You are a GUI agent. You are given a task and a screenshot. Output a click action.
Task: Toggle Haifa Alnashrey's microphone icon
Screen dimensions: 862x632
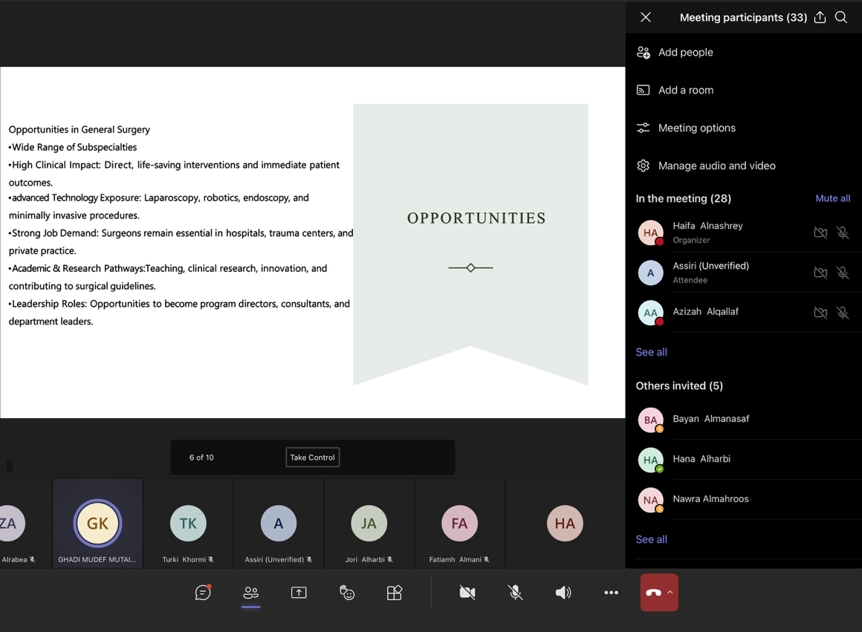coord(843,233)
